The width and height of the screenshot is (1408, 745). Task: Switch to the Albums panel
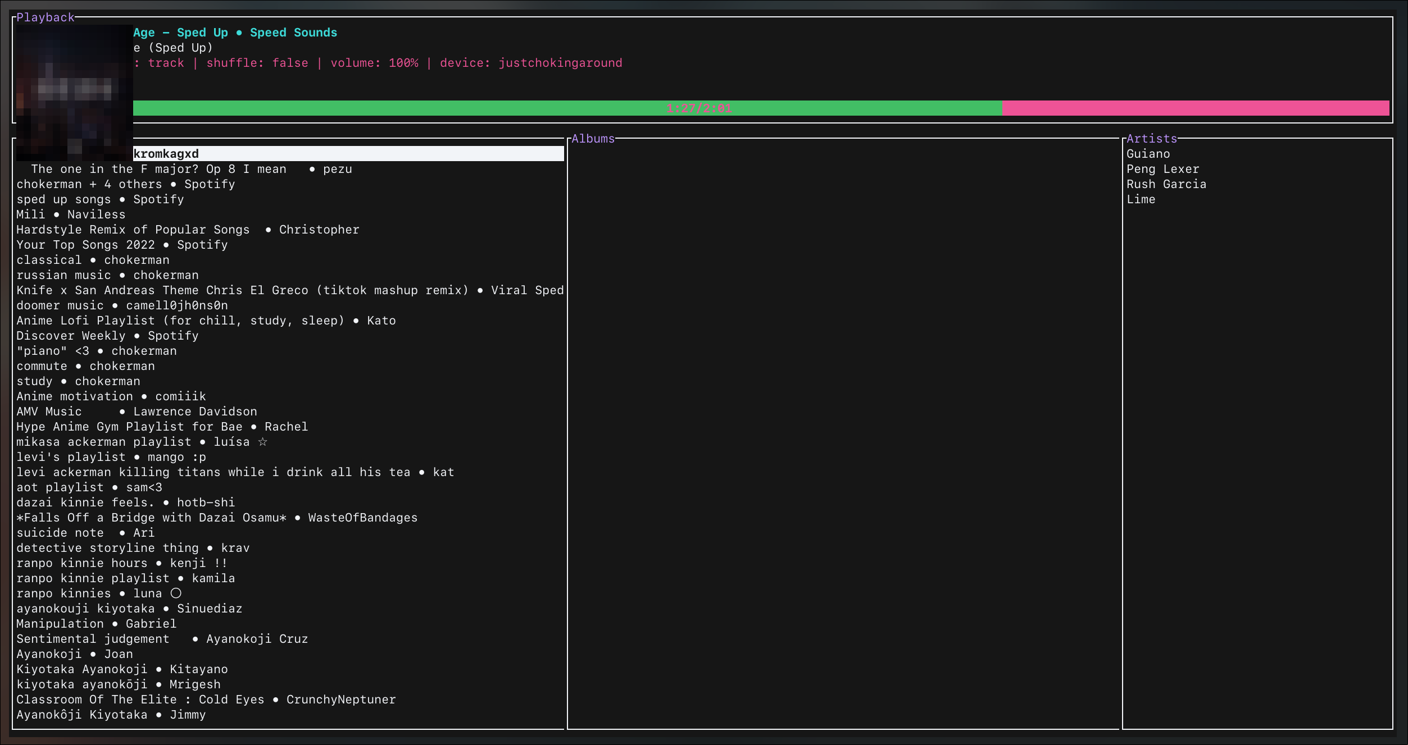click(592, 139)
